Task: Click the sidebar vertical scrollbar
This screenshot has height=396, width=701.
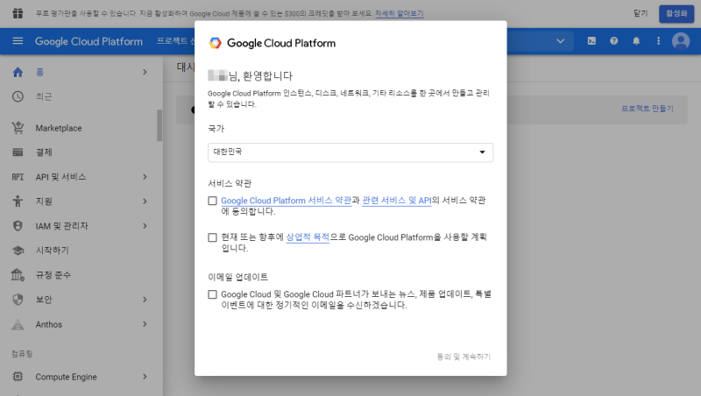Action: [x=159, y=125]
